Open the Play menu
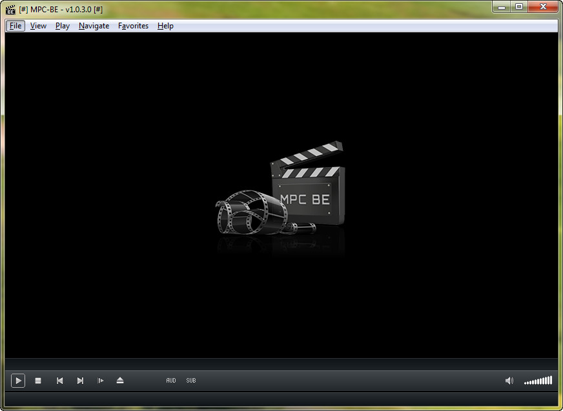Viewport: 563px width, 411px height. (x=63, y=26)
